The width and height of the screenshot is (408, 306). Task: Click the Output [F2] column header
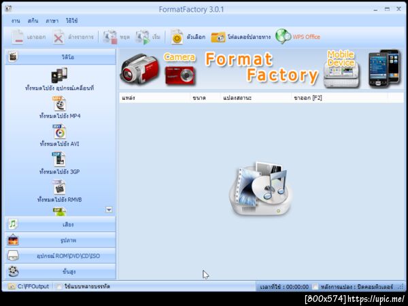pyautogui.click(x=339, y=98)
